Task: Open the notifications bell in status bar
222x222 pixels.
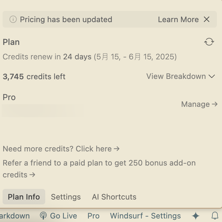Action: 215,216
